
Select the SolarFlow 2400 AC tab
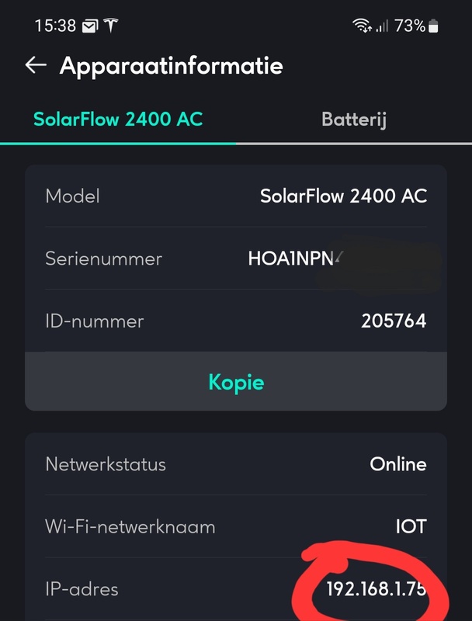tap(117, 120)
